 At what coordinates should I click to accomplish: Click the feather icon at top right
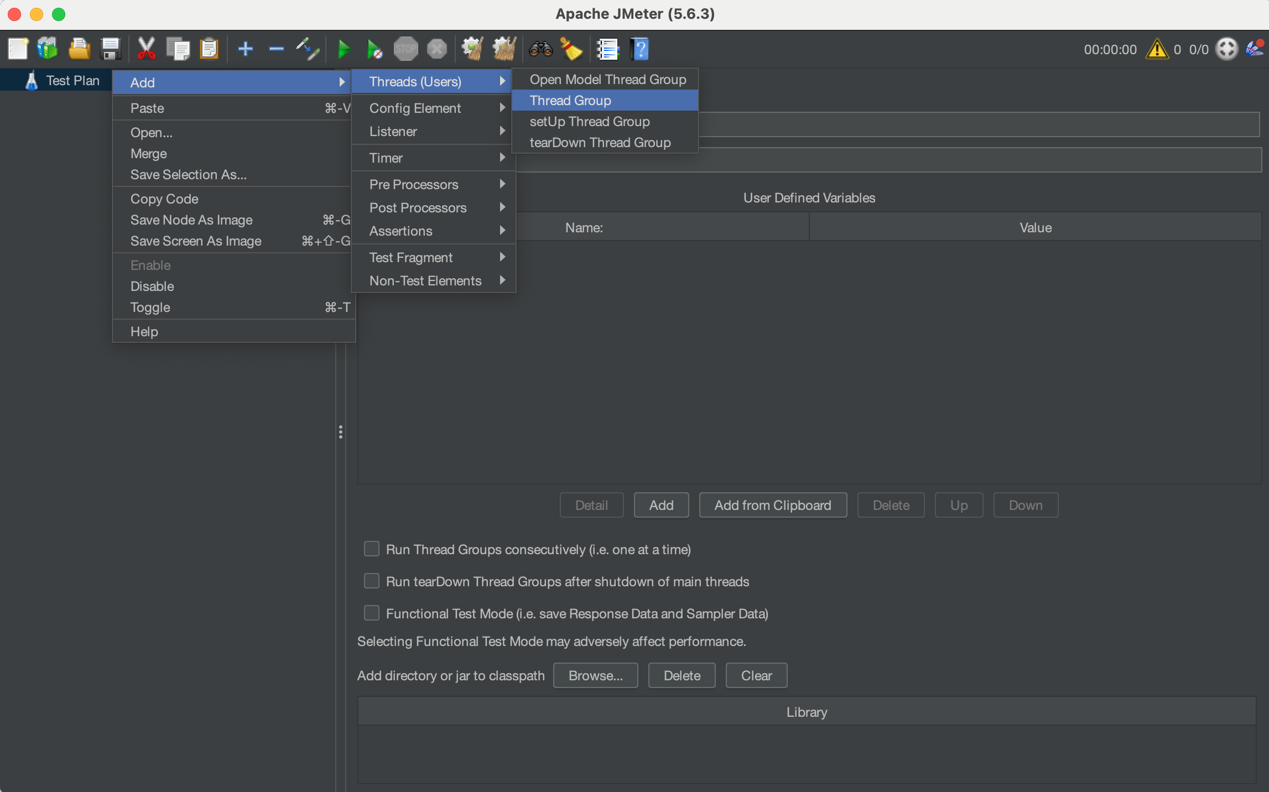pos(1255,48)
